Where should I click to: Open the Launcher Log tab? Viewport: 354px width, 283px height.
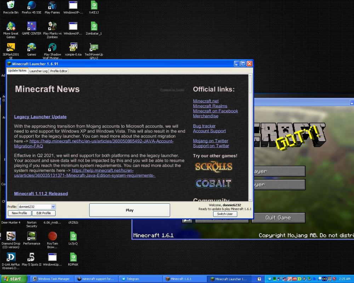[x=38, y=71]
